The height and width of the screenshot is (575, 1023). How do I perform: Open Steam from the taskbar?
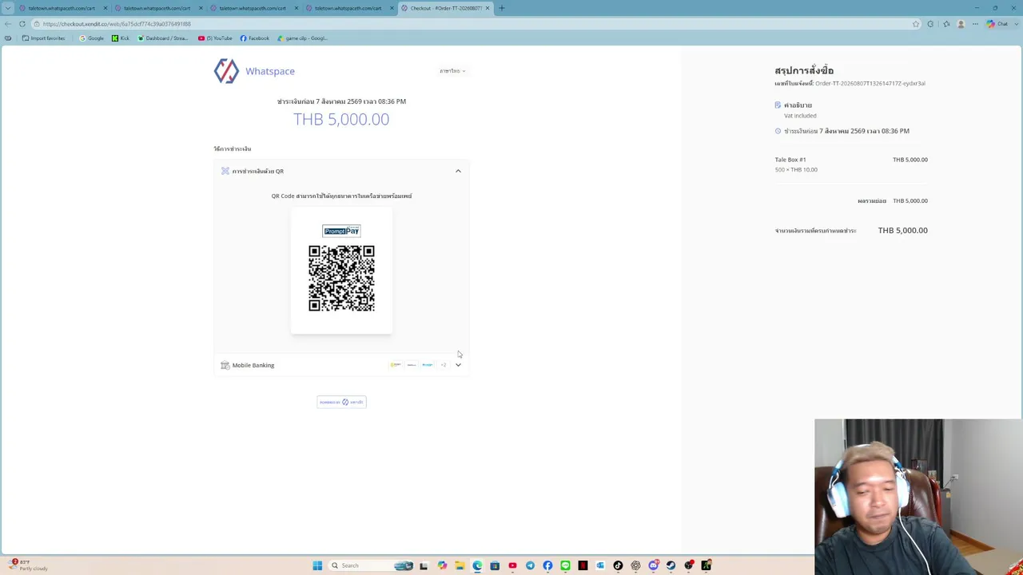click(x=671, y=565)
